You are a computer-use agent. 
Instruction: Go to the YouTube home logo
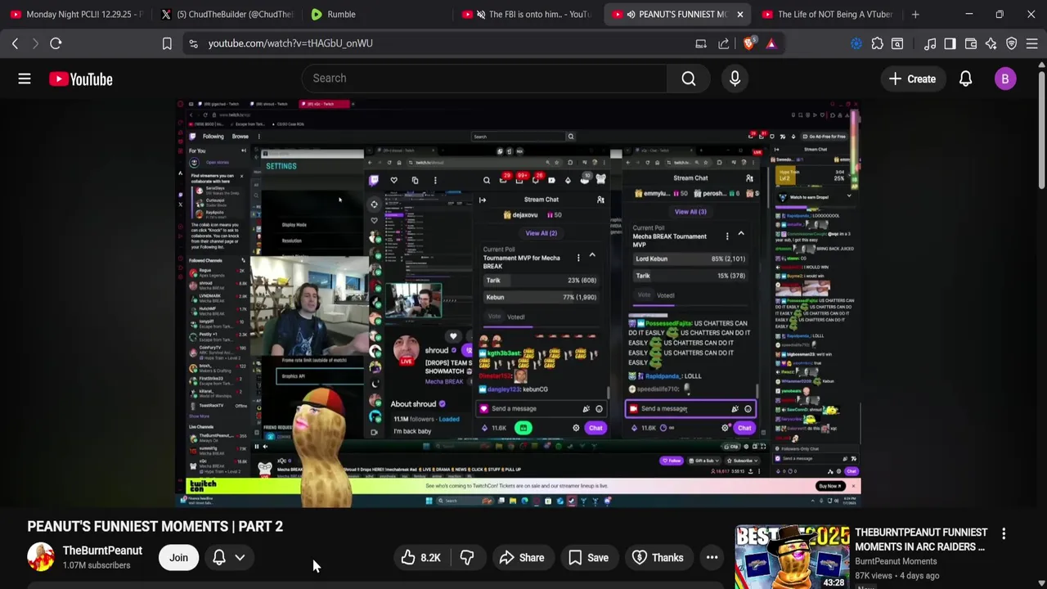[x=80, y=79]
